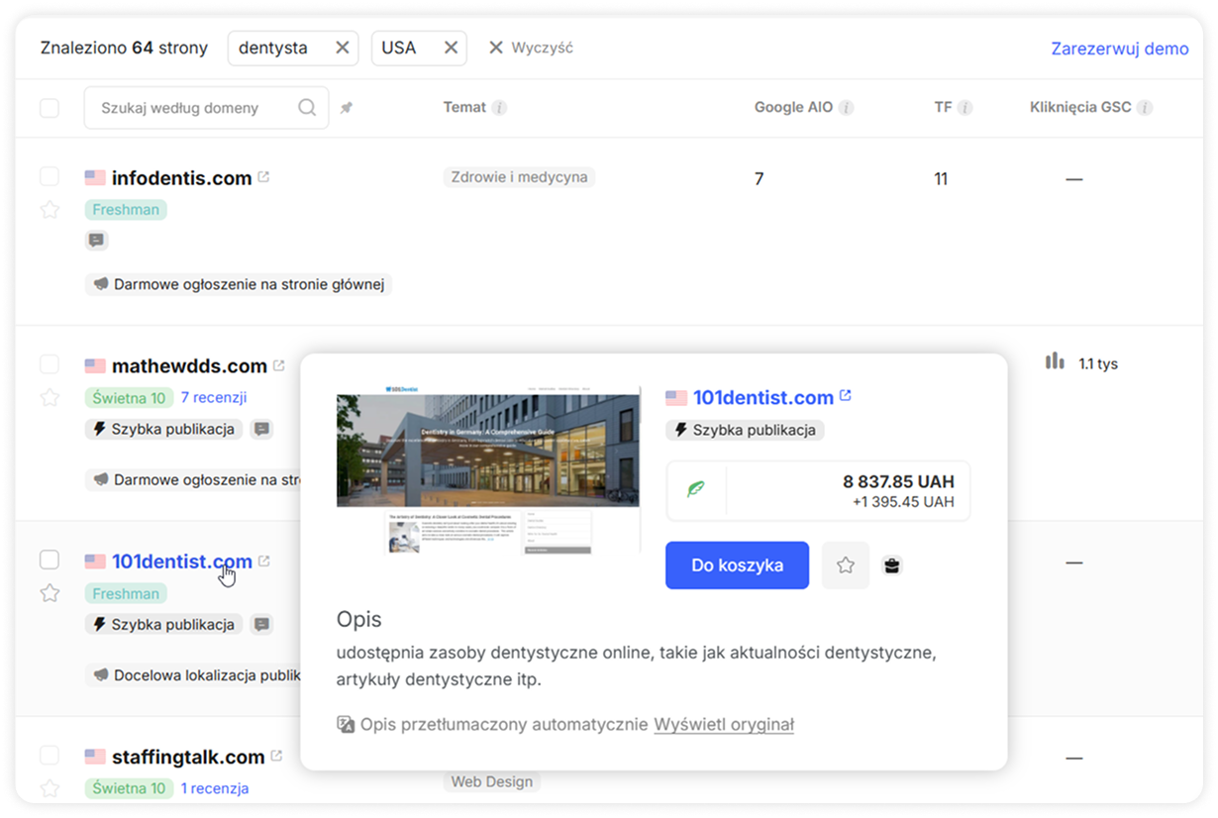Show info icon next to Google AIO
This screenshot has height=818, width=1218.
(847, 108)
